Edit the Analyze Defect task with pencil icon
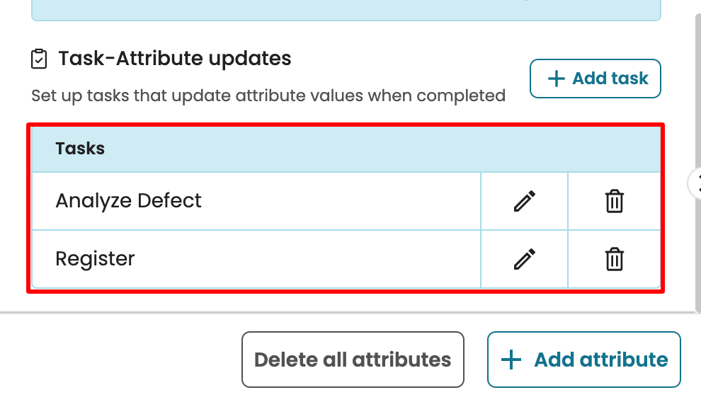701x402 pixels. click(524, 202)
